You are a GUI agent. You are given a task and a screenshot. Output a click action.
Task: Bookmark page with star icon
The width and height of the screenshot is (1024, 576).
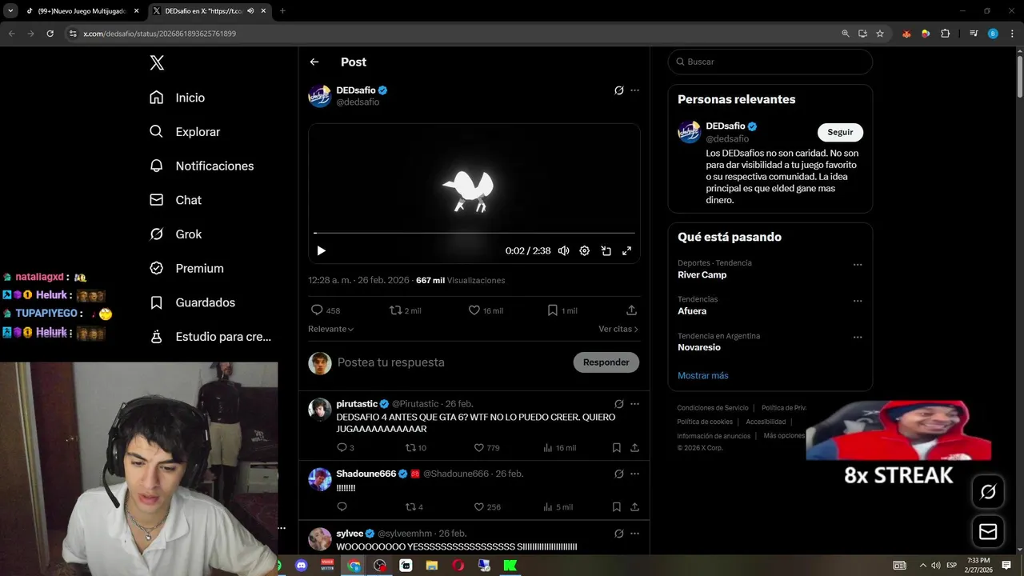[x=880, y=34]
